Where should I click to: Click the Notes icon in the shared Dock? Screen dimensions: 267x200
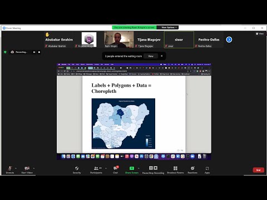pyautogui.click(x=117, y=156)
